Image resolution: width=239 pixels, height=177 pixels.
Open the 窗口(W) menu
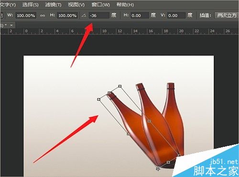pos(100,5)
